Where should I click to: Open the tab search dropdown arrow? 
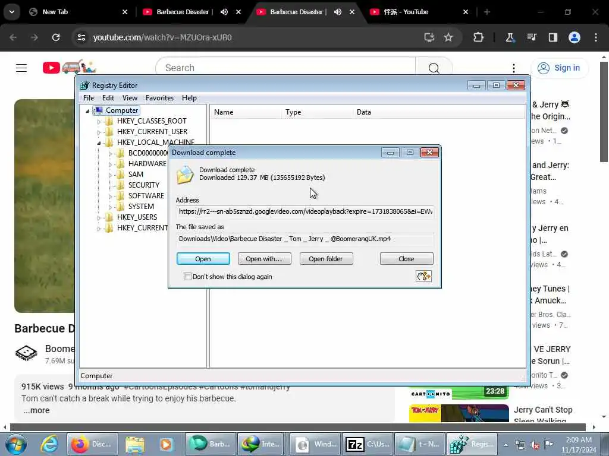[12, 12]
